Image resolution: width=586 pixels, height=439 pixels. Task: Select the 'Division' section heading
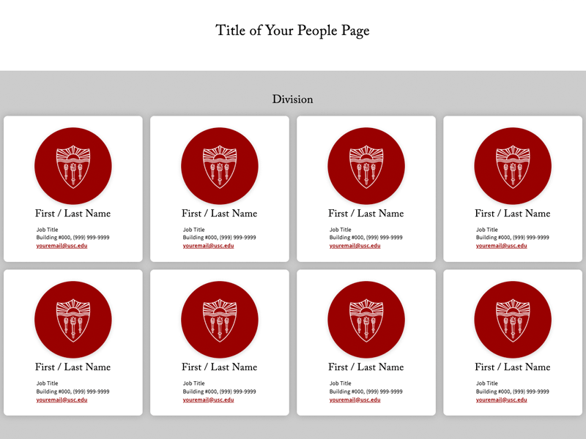click(292, 99)
